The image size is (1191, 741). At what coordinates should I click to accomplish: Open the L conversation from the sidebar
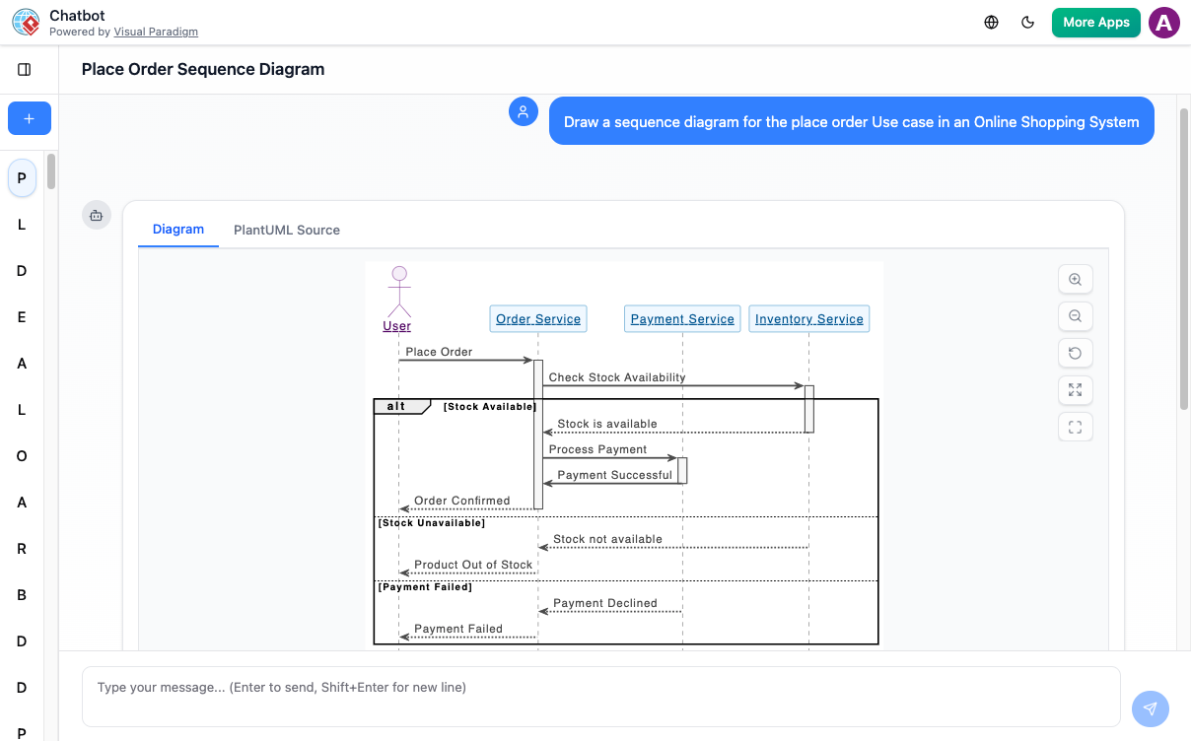click(x=21, y=224)
